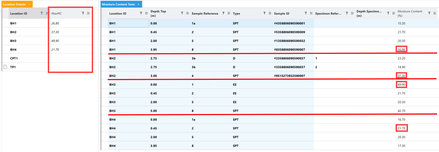Open the filter icon for MaxMC column
Screen dimensions: 439x152
click(x=83, y=13)
